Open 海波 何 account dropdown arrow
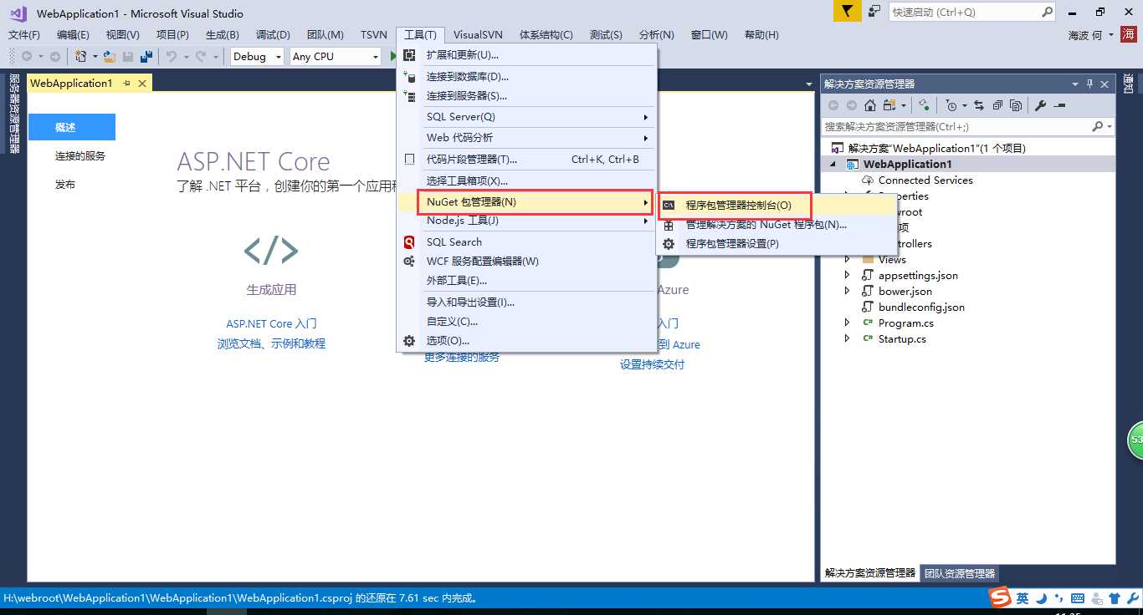This screenshot has height=615, width=1143. point(1110,35)
